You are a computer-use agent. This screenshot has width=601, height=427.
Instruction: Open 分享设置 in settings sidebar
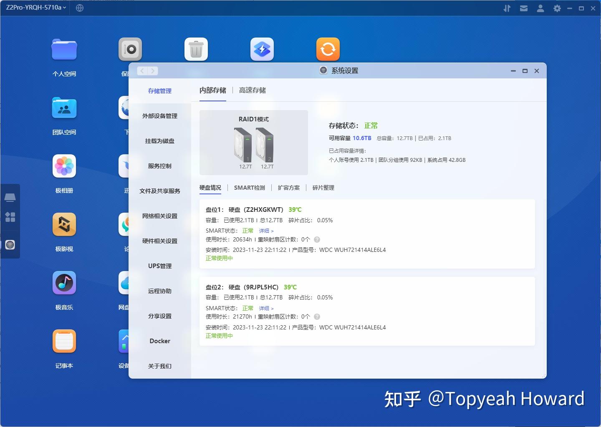pyautogui.click(x=160, y=316)
